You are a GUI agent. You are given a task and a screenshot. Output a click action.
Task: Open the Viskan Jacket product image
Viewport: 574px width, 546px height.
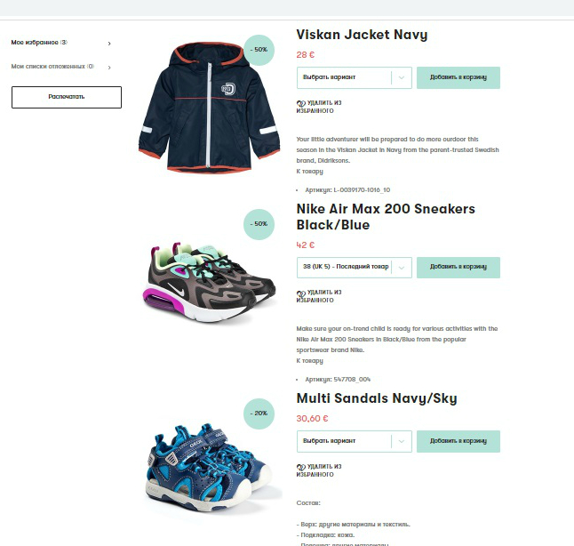click(x=210, y=107)
